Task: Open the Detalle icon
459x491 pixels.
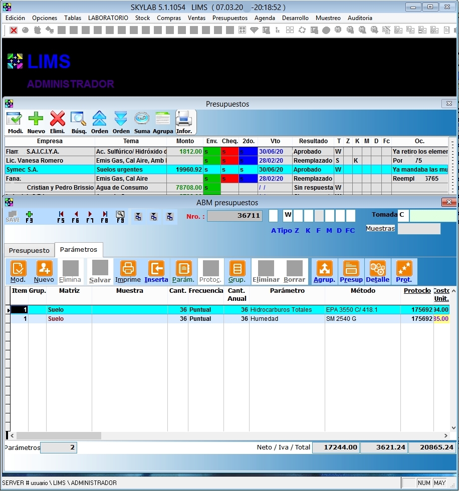Action: coord(377,272)
